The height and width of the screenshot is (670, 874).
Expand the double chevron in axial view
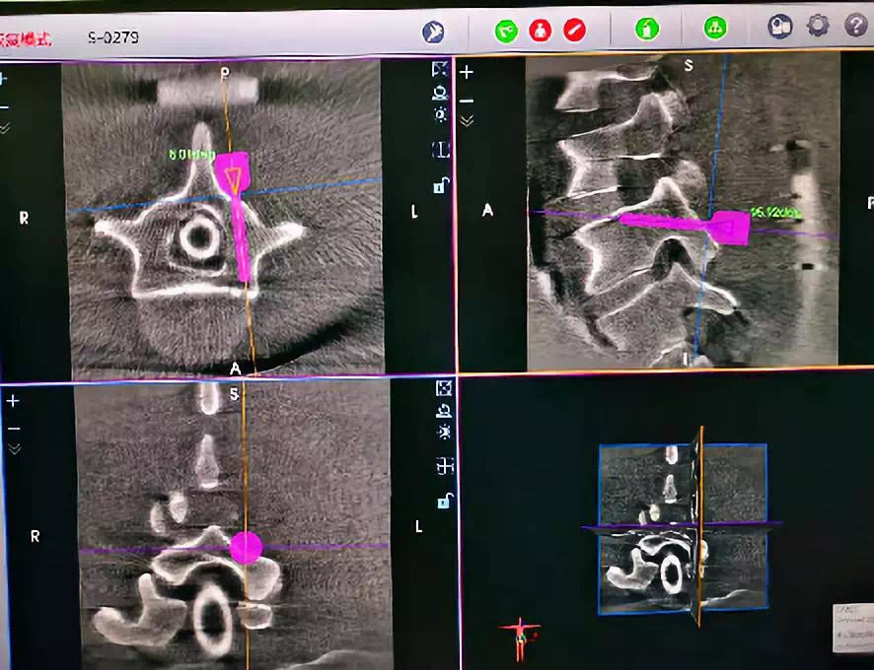pos(4,128)
